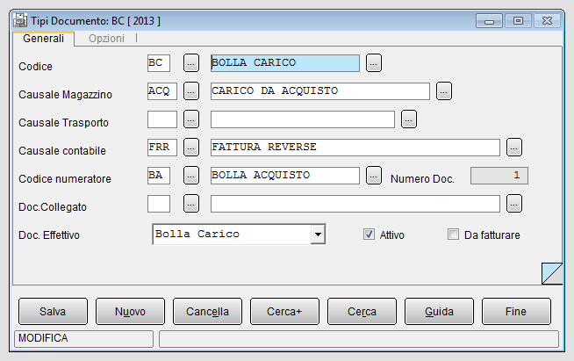Open lookup next to BA Codice numeratore code
574x361 pixels.
point(191,176)
